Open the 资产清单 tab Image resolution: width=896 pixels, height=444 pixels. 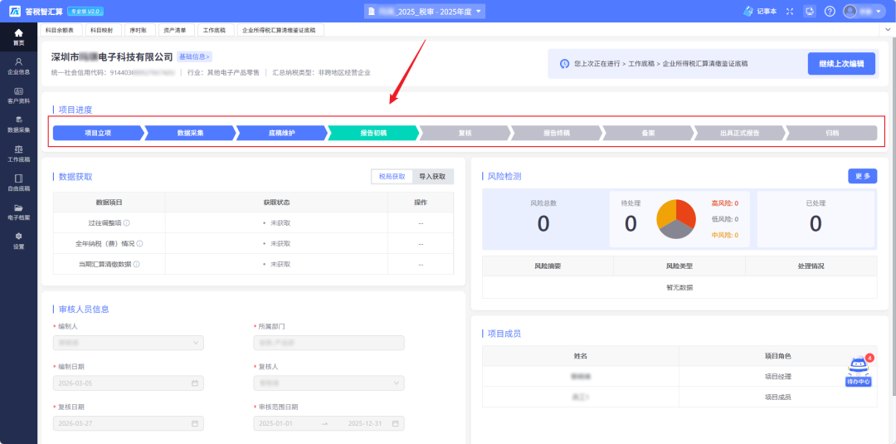point(175,30)
